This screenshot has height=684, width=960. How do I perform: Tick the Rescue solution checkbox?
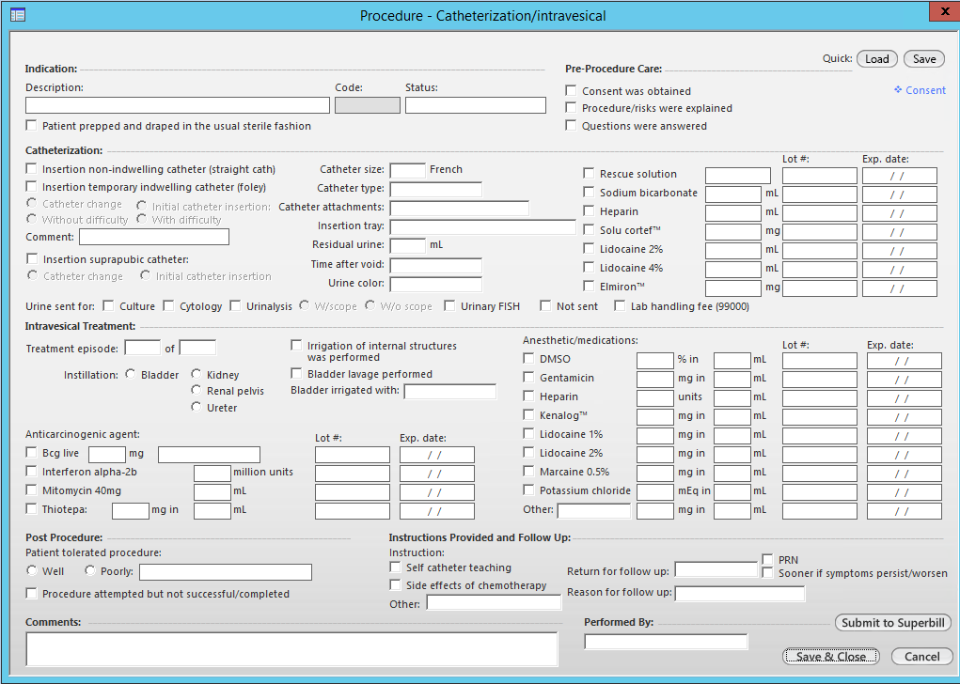[x=589, y=173]
